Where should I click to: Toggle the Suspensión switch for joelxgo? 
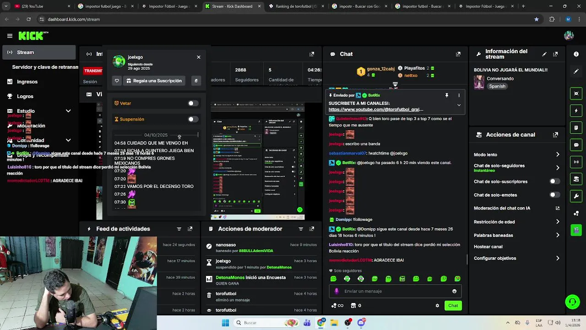(x=193, y=119)
